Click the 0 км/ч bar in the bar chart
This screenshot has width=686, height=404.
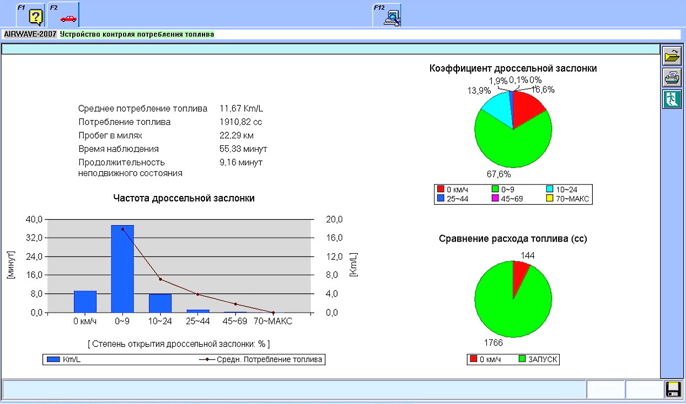[x=85, y=302]
